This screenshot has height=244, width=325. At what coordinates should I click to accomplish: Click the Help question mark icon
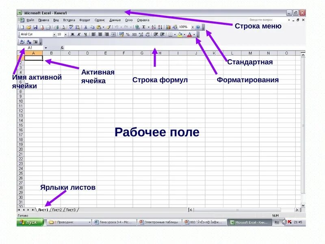point(198,27)
